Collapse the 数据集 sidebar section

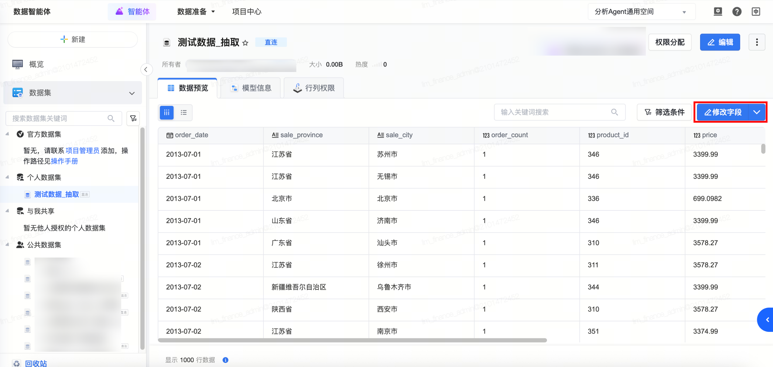pyautogui.click(x=132, y=93)
